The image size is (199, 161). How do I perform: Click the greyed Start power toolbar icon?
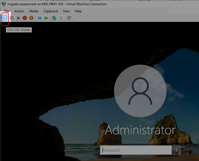[x=12, y=18]
